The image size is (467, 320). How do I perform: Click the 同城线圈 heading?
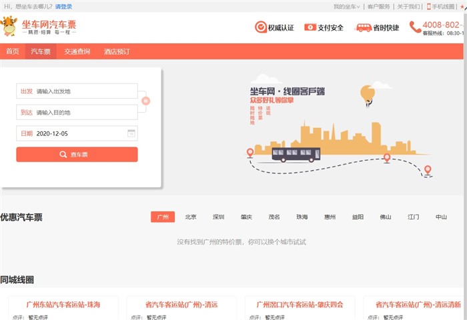point(17,279)
